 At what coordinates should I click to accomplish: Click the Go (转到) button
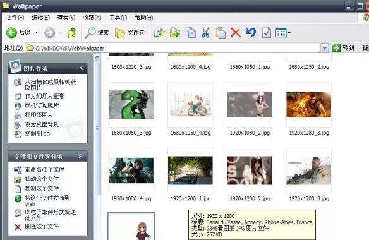[x=343, y=48]
